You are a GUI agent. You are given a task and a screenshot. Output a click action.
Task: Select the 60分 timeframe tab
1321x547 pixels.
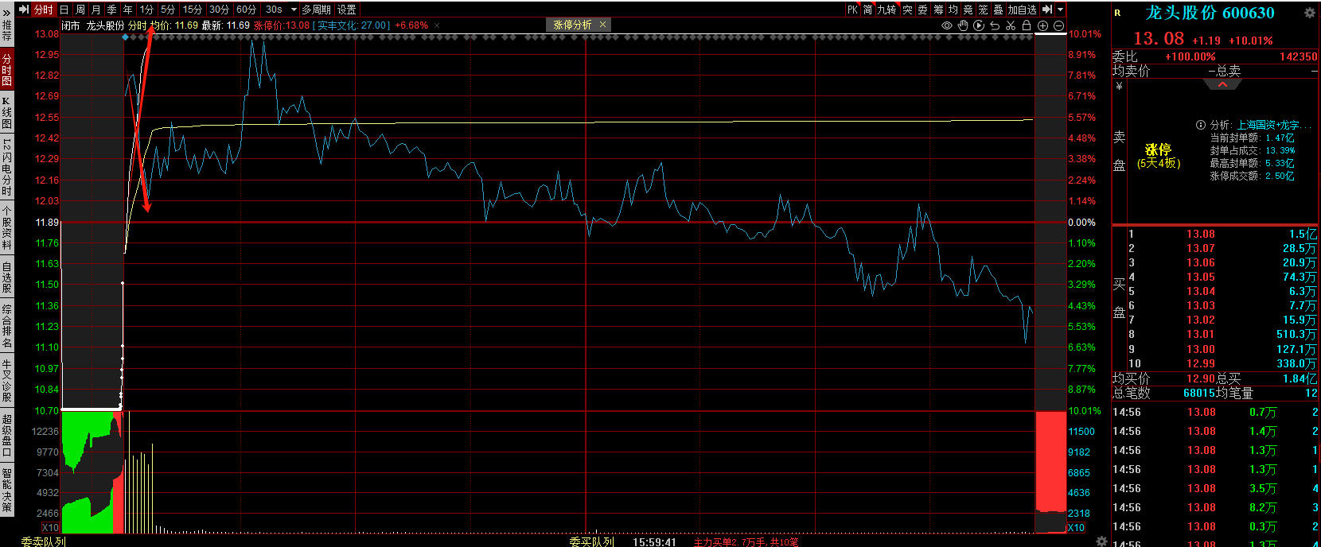(246, 10)
